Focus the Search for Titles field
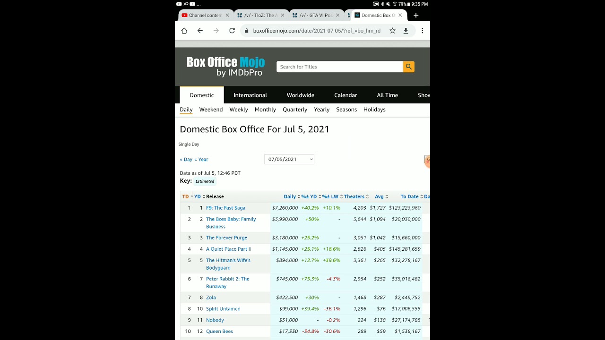This screenshot has width=605, height=340. 339,67
